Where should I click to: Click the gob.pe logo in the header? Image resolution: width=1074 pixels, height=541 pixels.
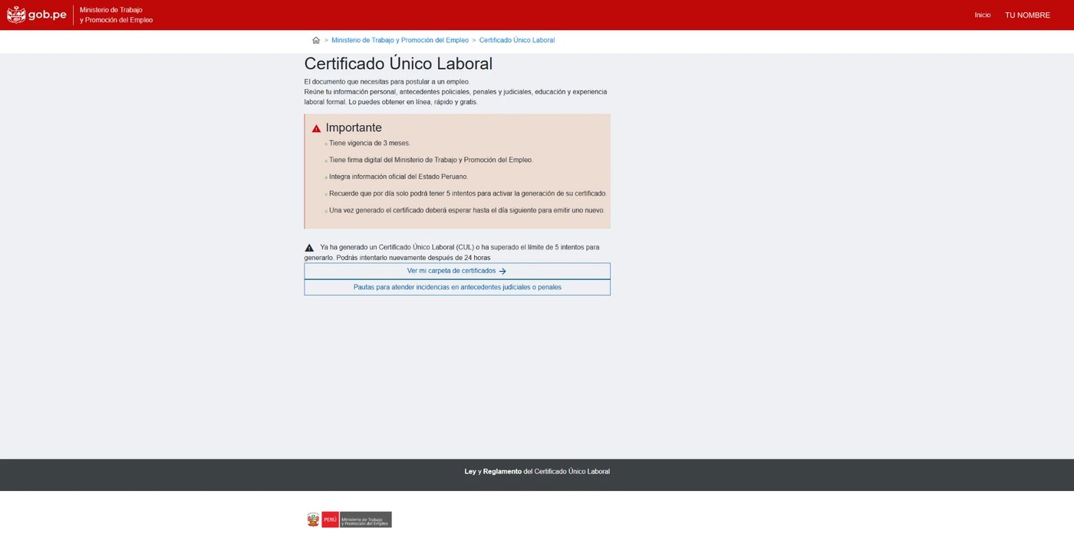pos(37,15)
